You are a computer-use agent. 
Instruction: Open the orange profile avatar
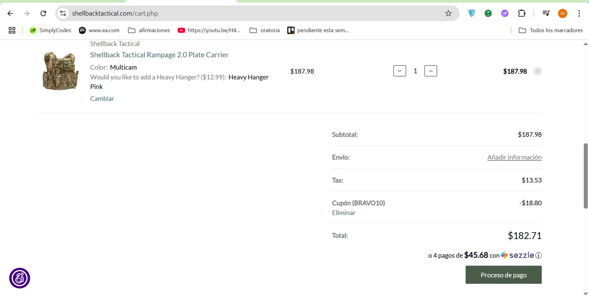click(562, 13)
